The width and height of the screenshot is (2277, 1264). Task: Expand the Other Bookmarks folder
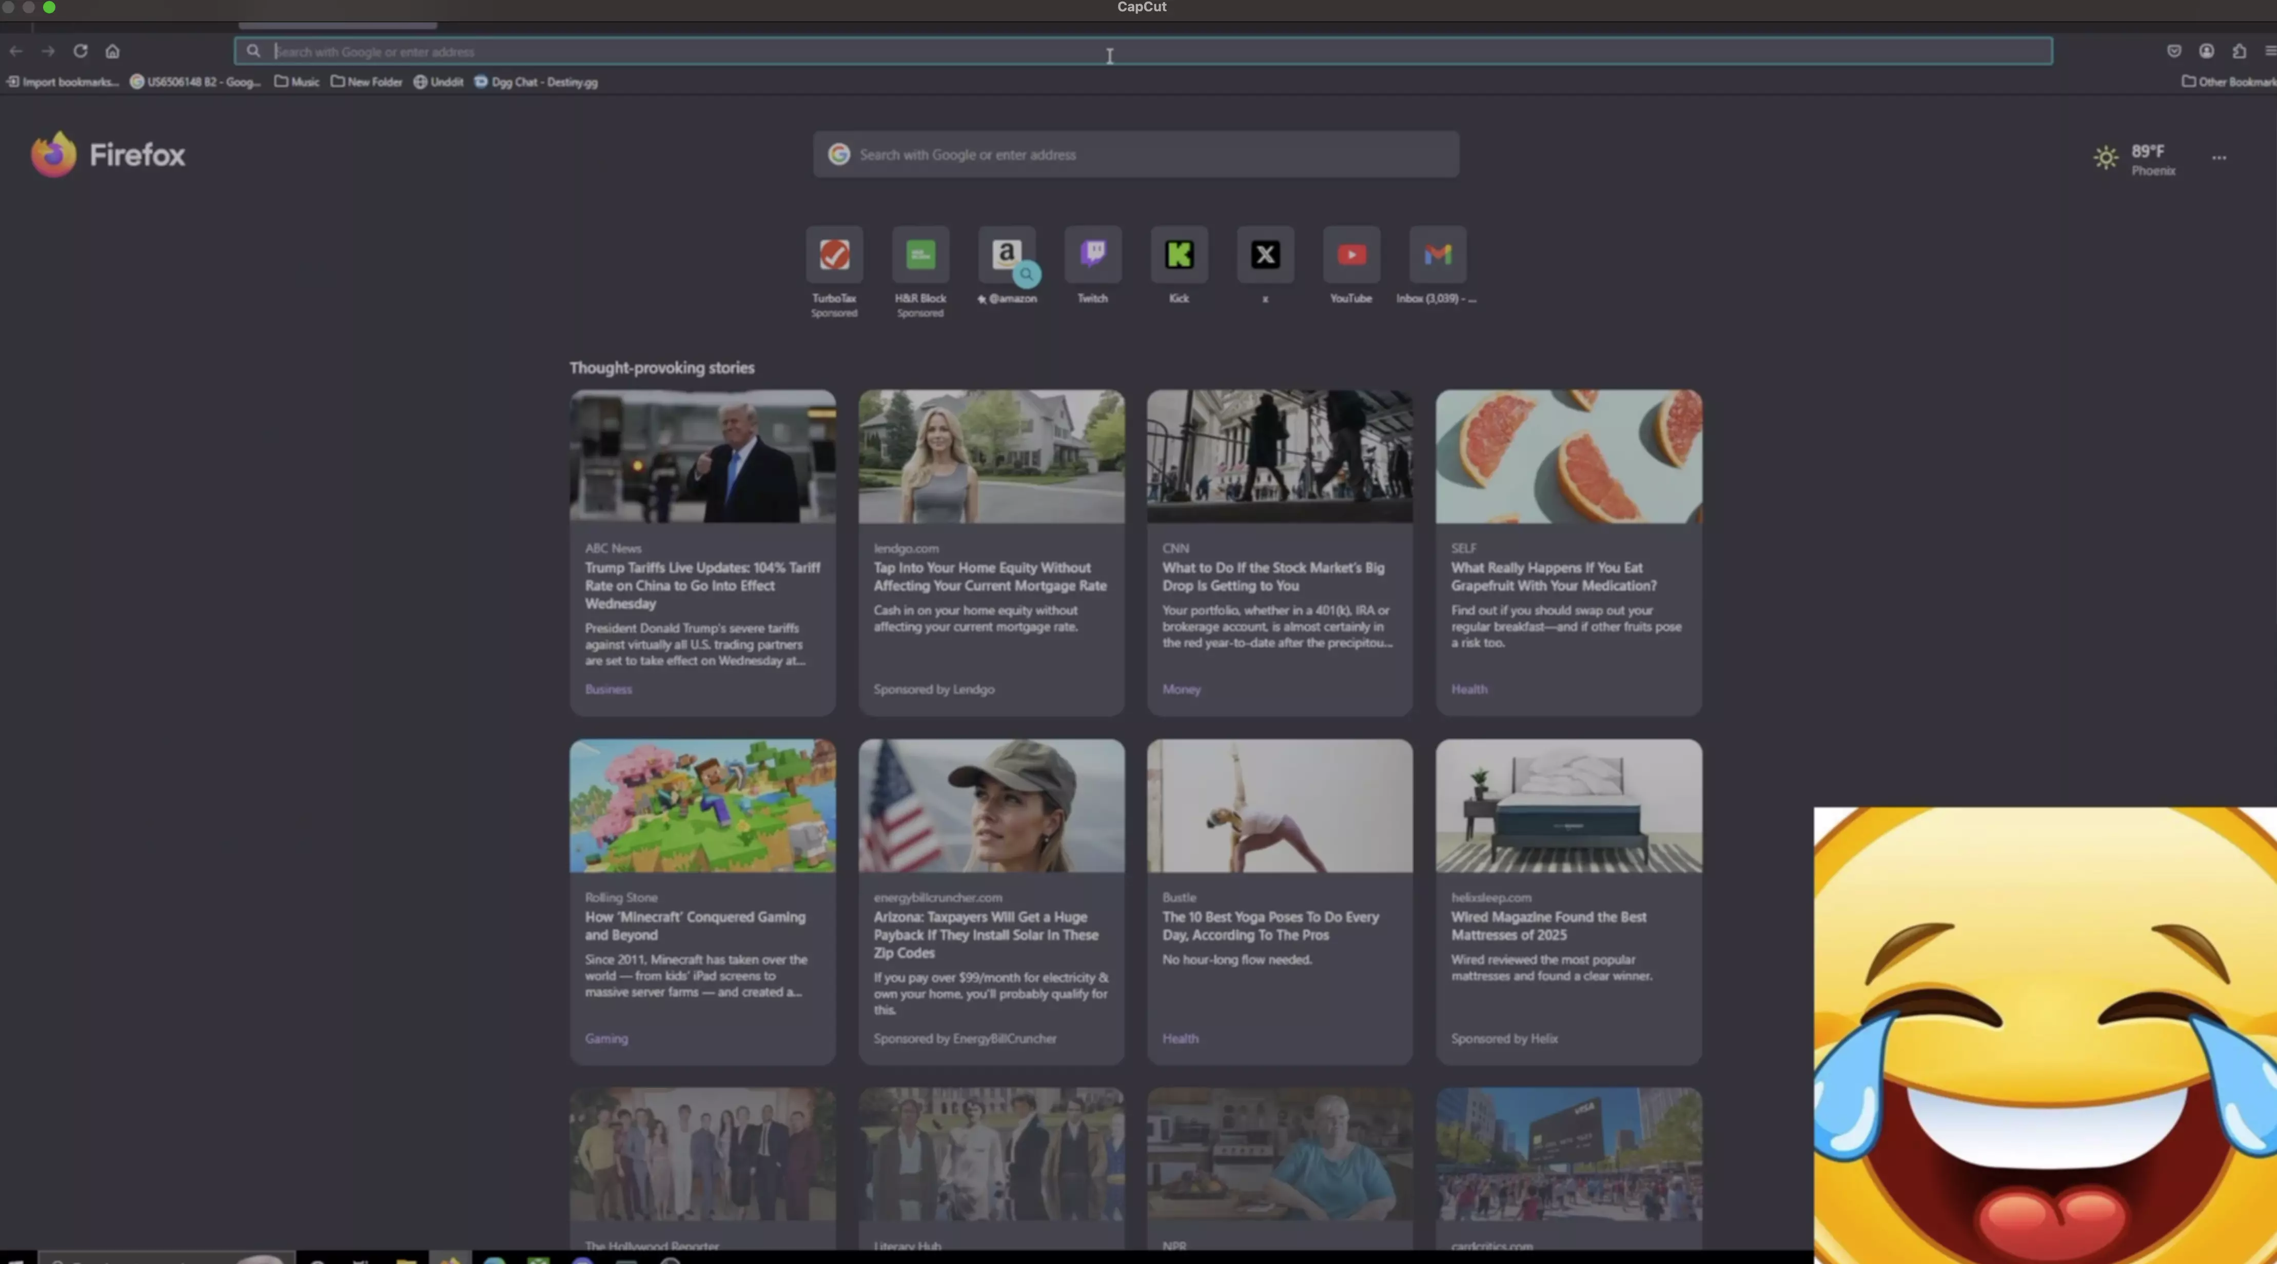2229,82
